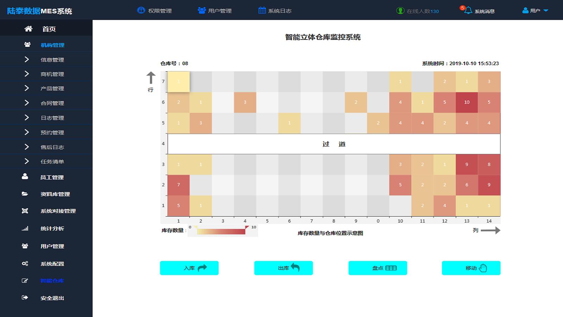Screen dimensions: 563x317
Task: Click the 盘点 button
Action: [x=378, y=268]
